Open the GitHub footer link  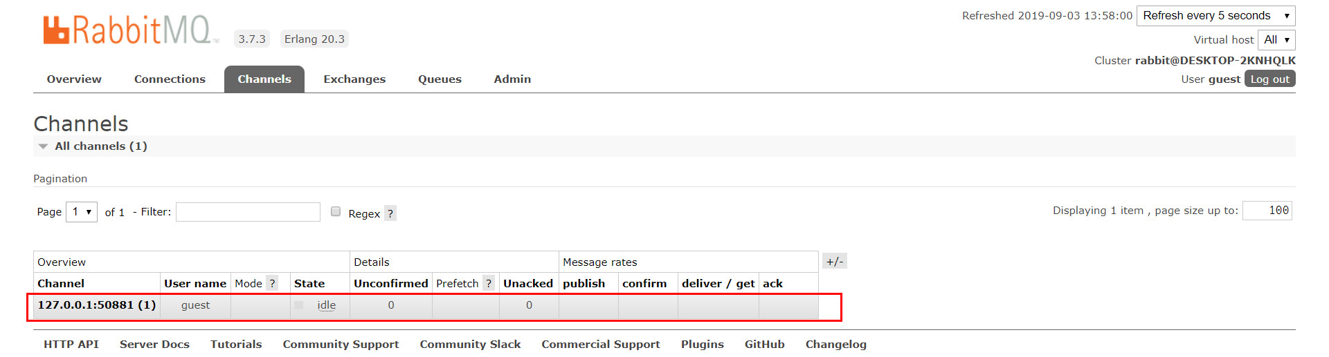click(764, 344)
